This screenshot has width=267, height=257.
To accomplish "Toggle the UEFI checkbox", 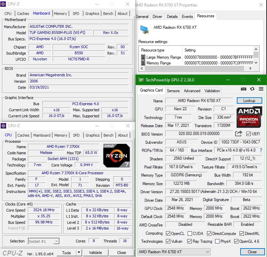I will [248, 134].
